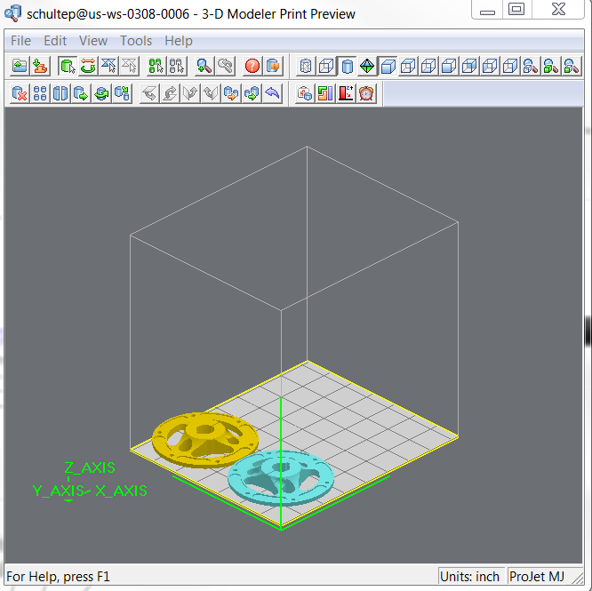Toggle the wireframe cylinder display mode
This screenshot has width=592, height=591.
click(x=307, y=66)
